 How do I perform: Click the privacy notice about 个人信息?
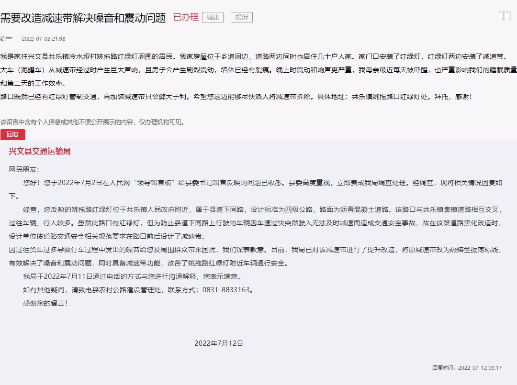pos(92,122)
